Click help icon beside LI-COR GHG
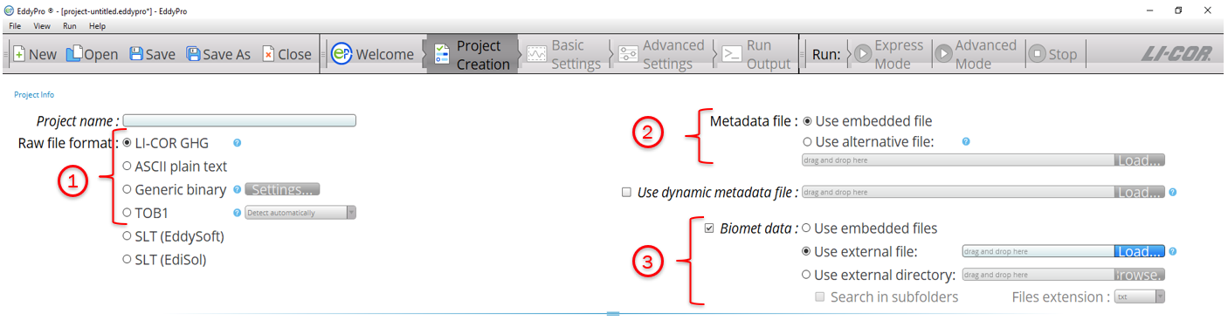The height and width of the screenshot is (320, 1228). click(x=238, y=143)
